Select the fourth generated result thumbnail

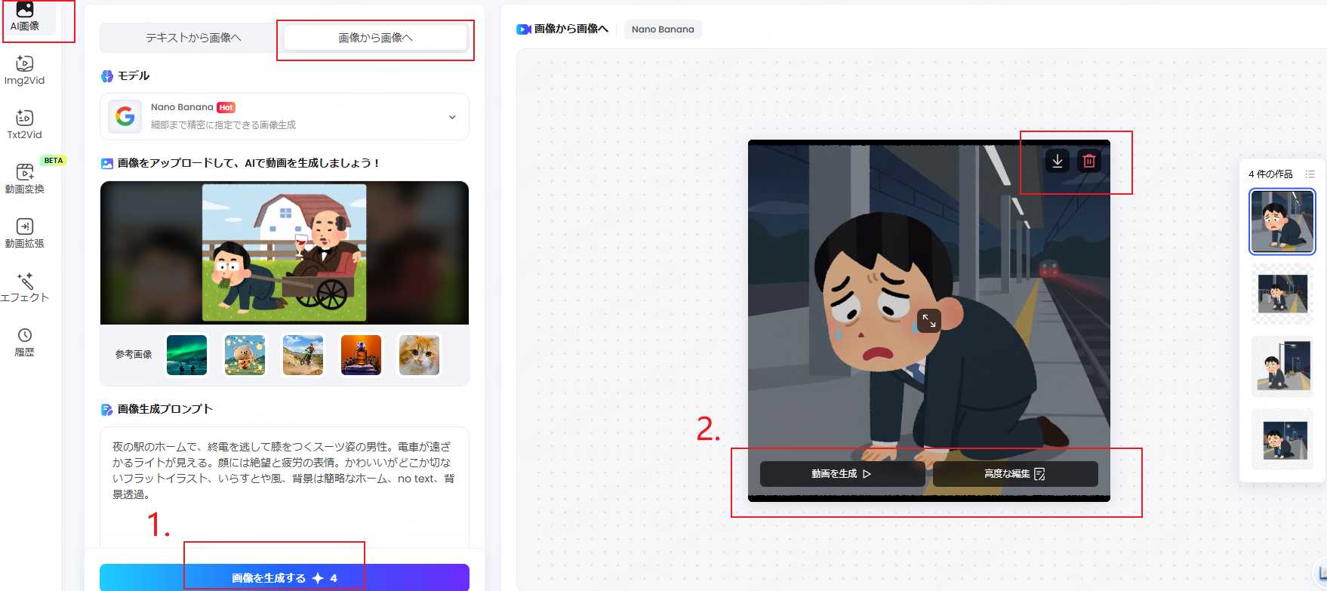[x=1282, y=439]
